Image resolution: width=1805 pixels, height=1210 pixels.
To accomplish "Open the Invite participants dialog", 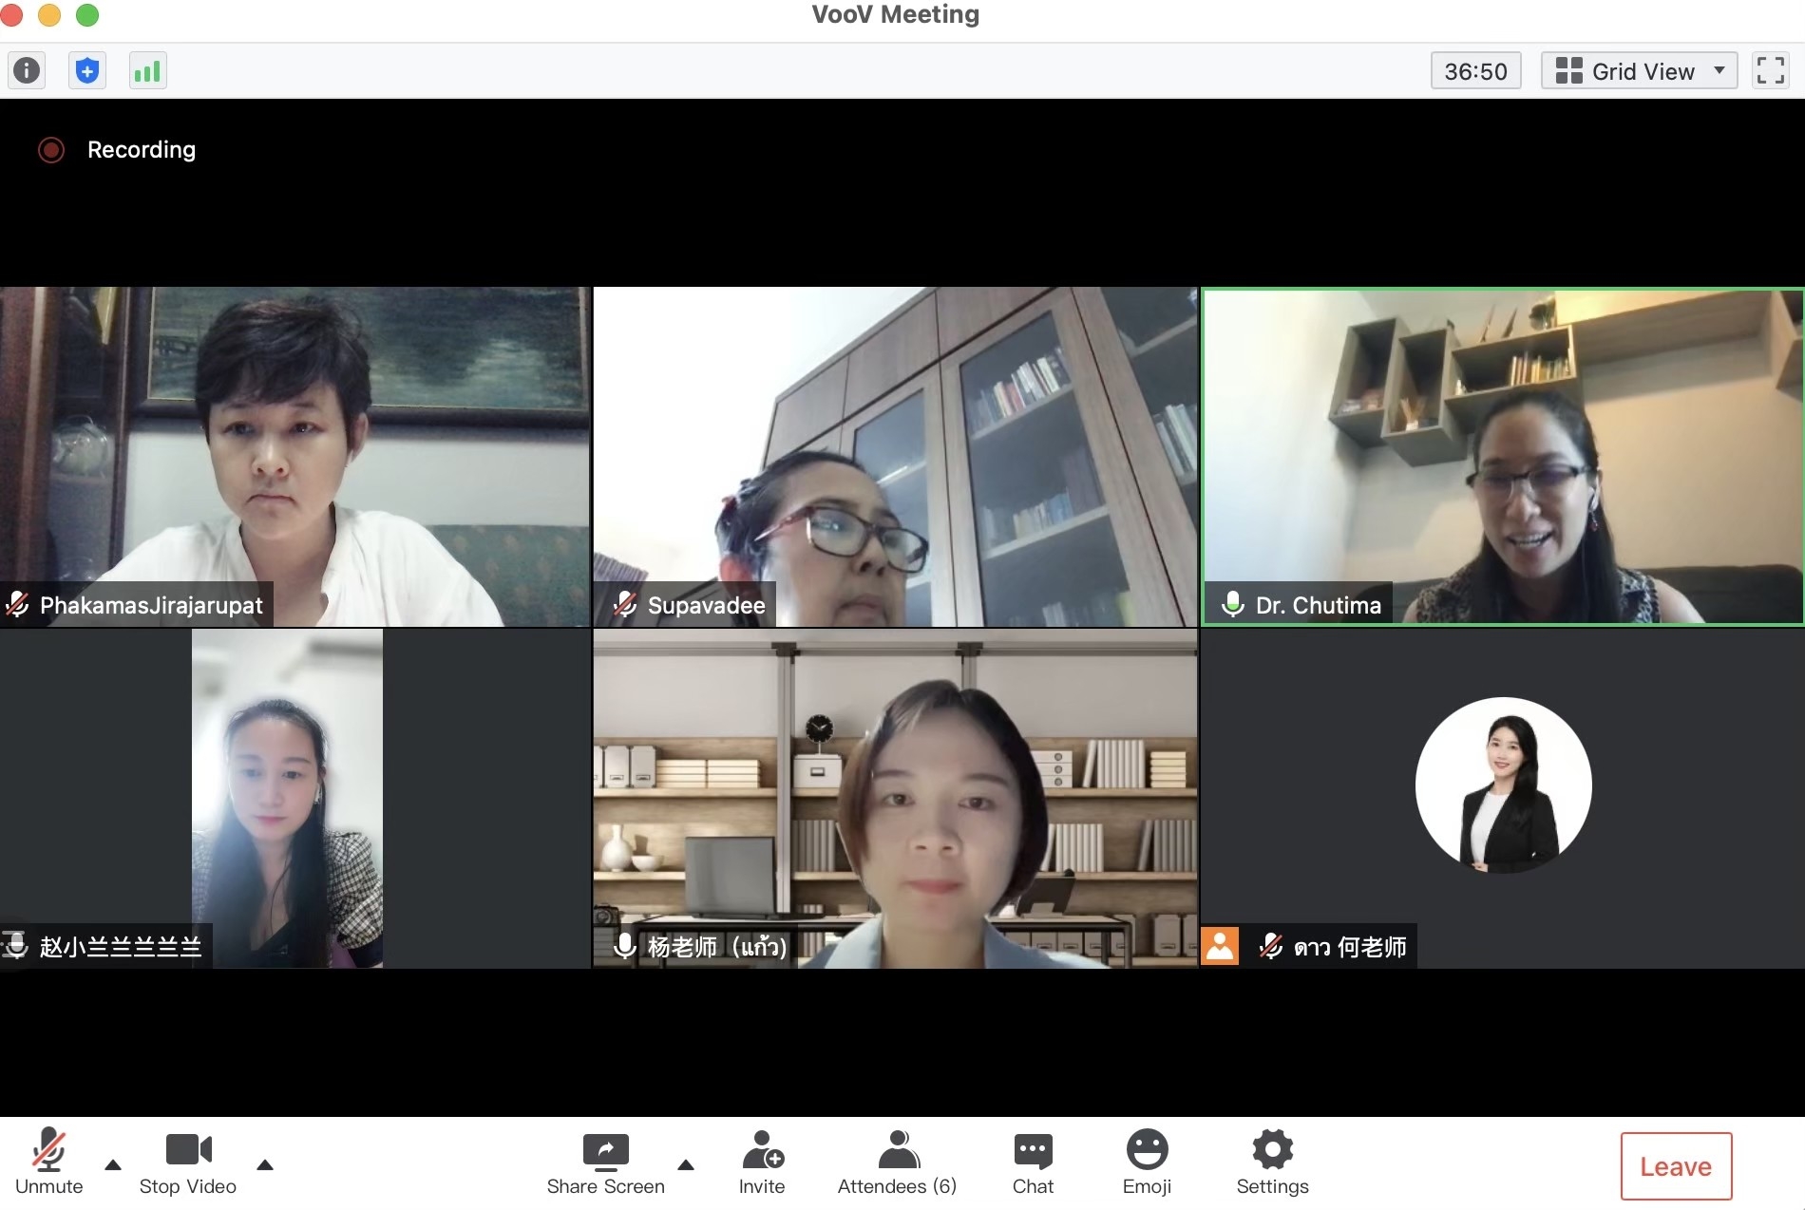I will point(762,1163).
